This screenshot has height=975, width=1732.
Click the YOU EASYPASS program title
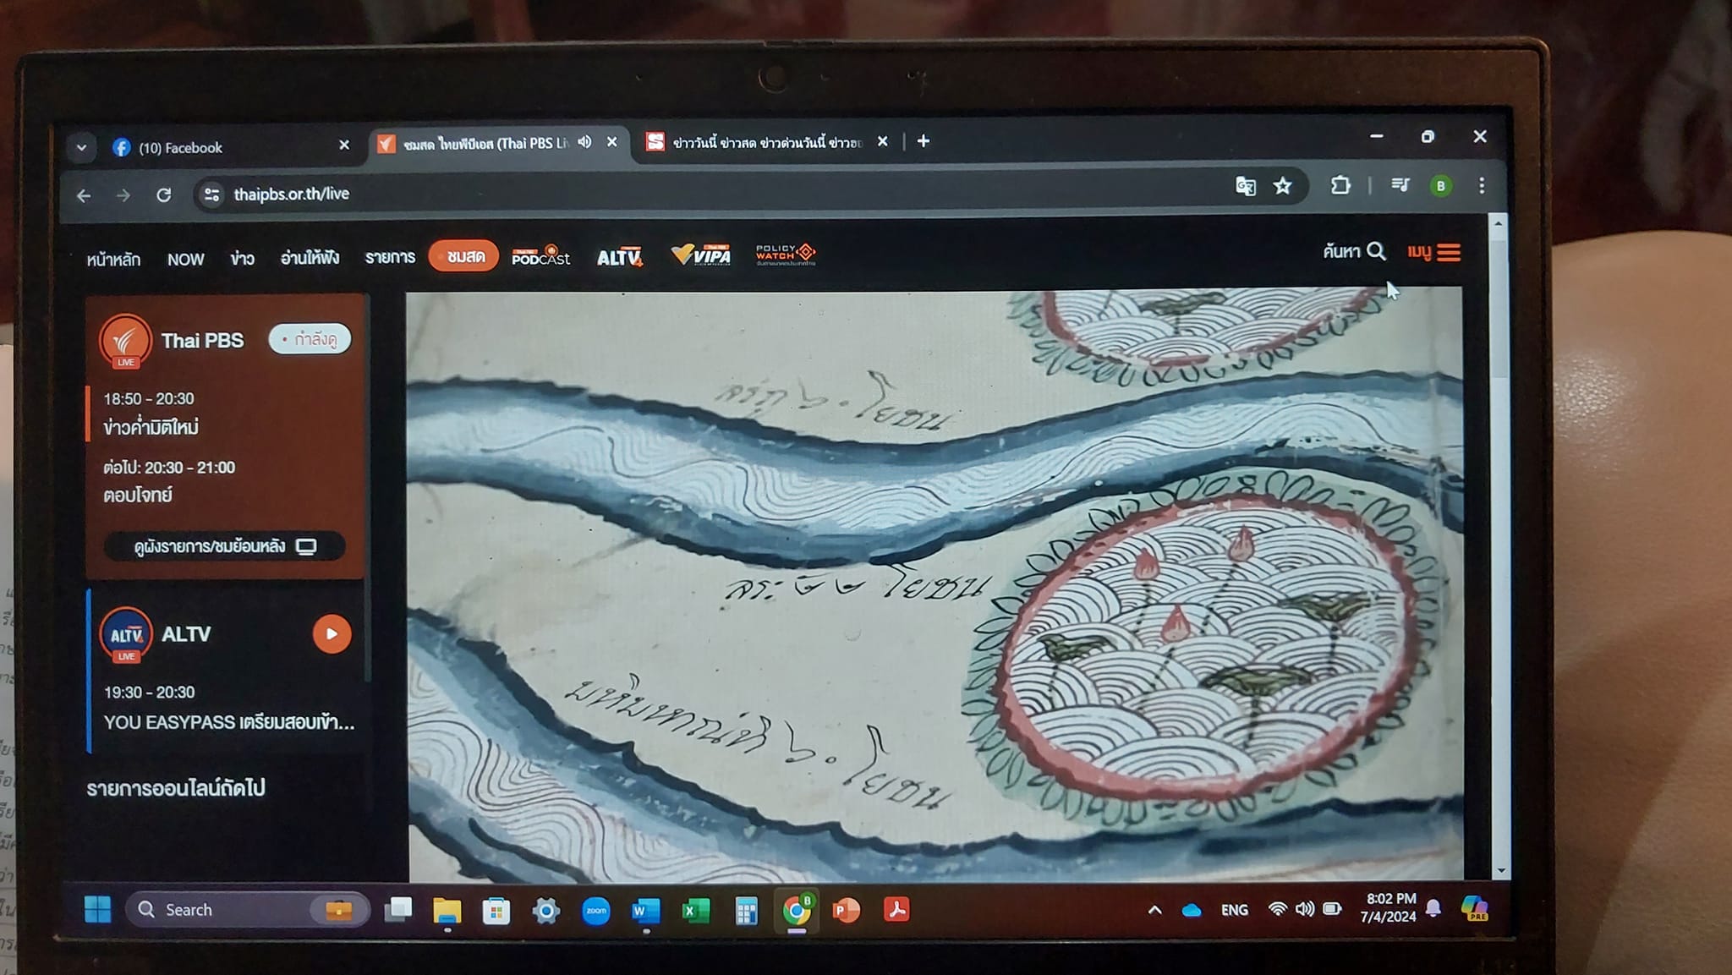point(229,722)
